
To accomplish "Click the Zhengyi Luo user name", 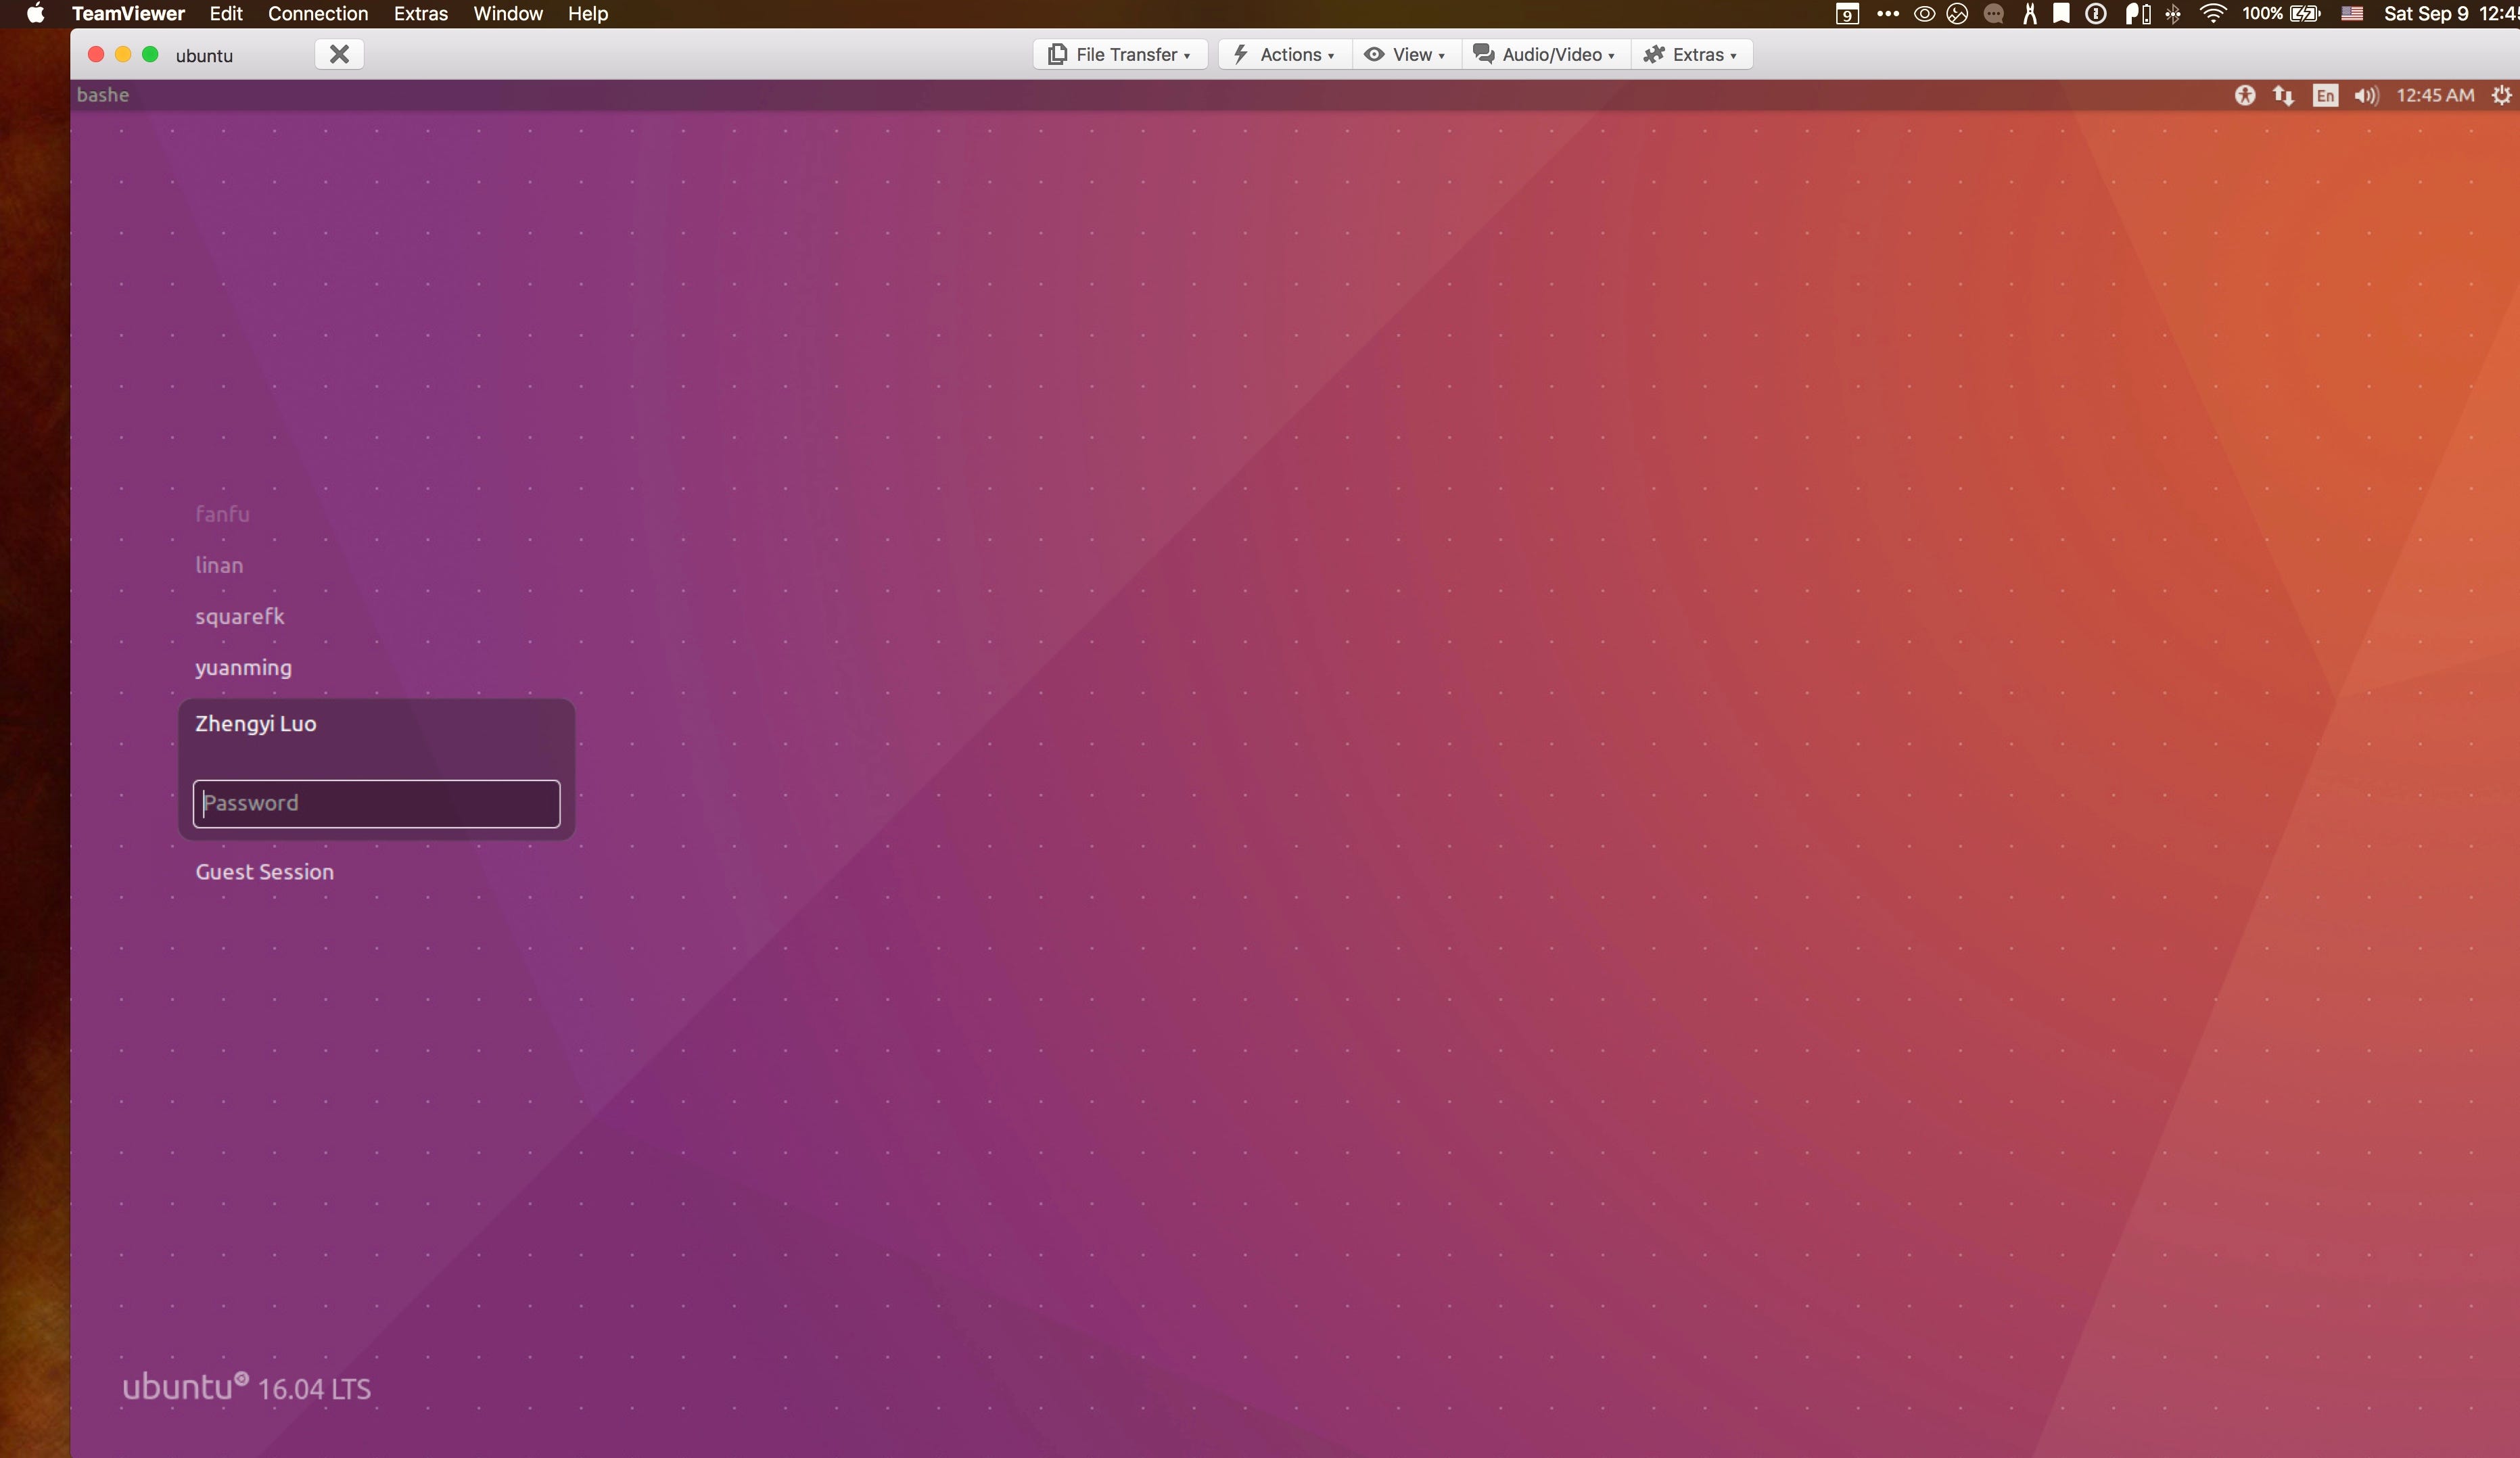I will 255,724.
